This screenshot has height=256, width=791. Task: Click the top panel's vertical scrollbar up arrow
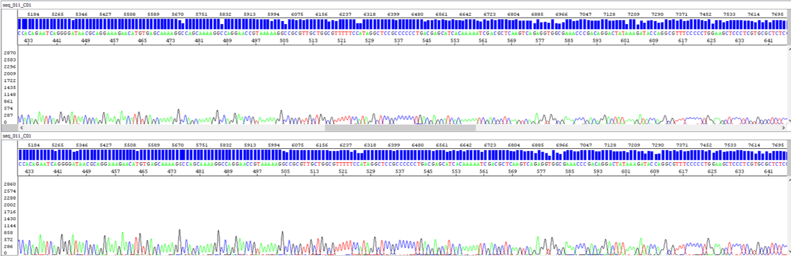tap(788, 50)
